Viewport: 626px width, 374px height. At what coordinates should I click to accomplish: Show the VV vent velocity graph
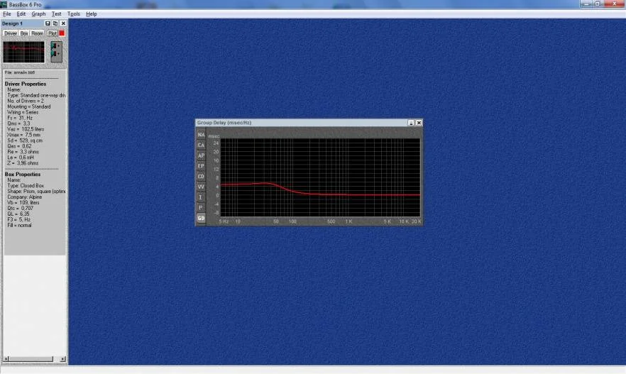point(201,187)
